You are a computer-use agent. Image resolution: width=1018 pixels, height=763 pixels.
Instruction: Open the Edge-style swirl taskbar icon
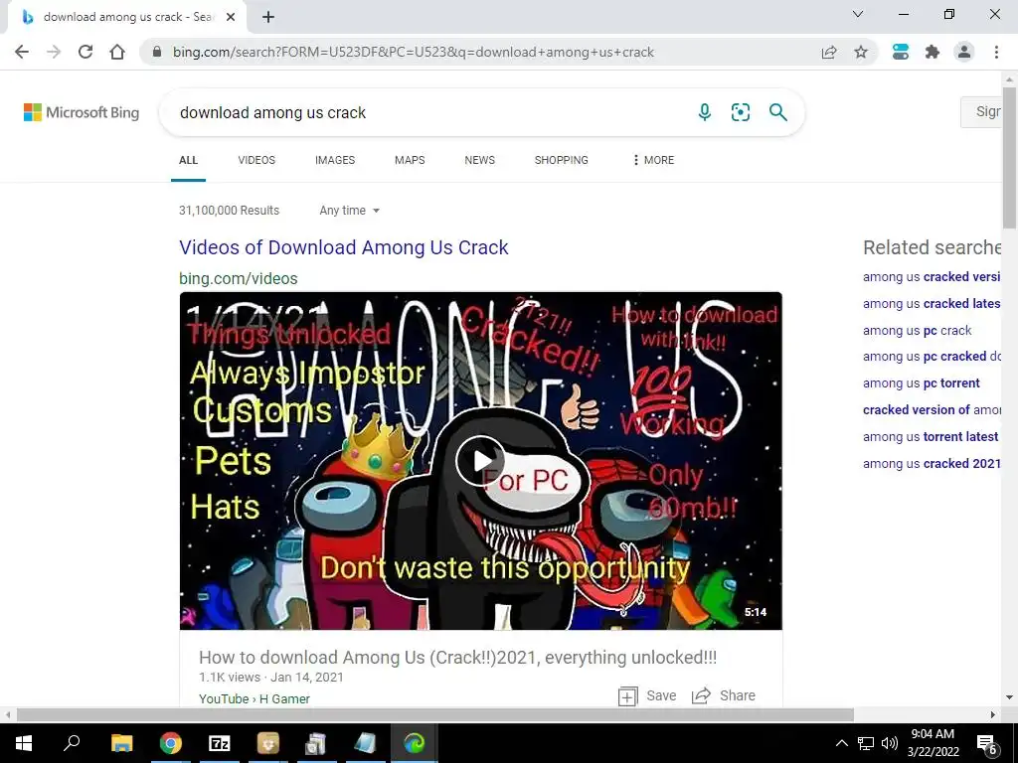[x=415, y=743]
